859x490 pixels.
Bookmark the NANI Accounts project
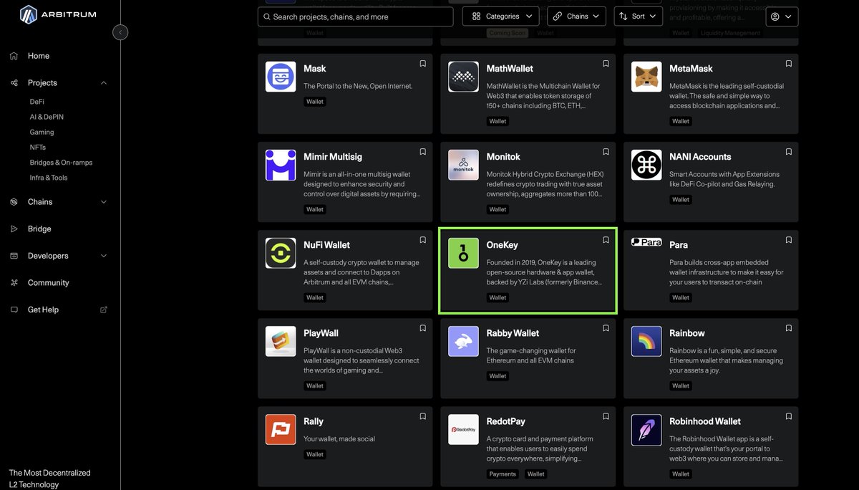point(789,152)
